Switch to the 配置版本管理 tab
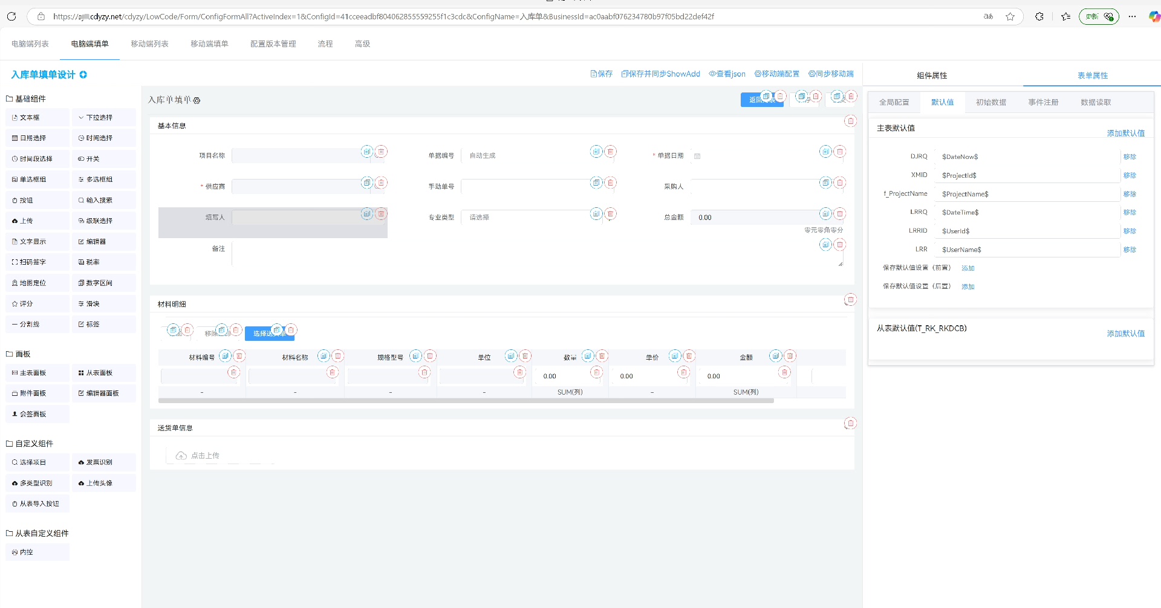The height and width of the screenshot is (608, 1161). click(273, 44)
